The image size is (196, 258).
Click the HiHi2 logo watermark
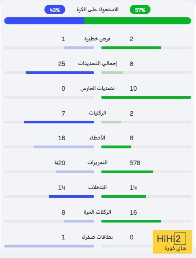click(x=172, y=242)
